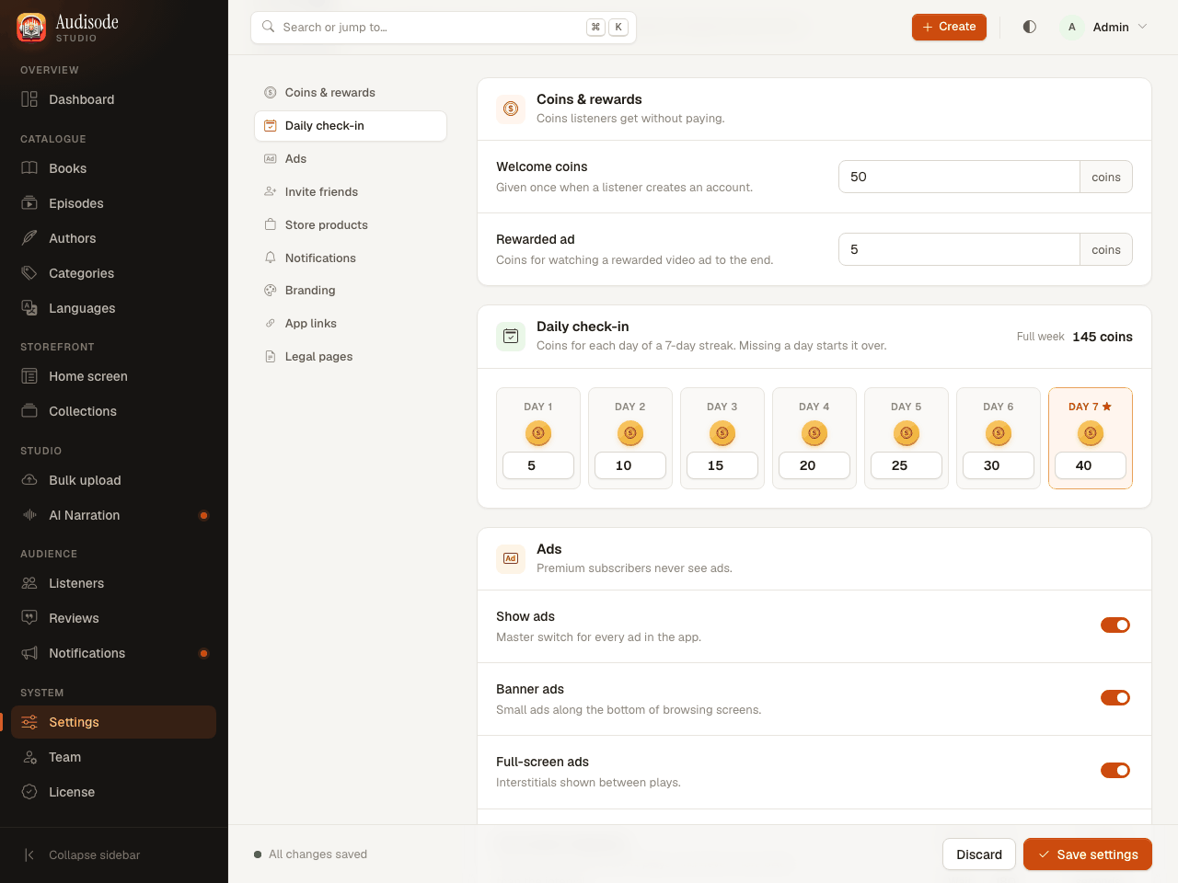Click the Welcome coins input field
The image size is (1178, 883).
coord(959,177)
